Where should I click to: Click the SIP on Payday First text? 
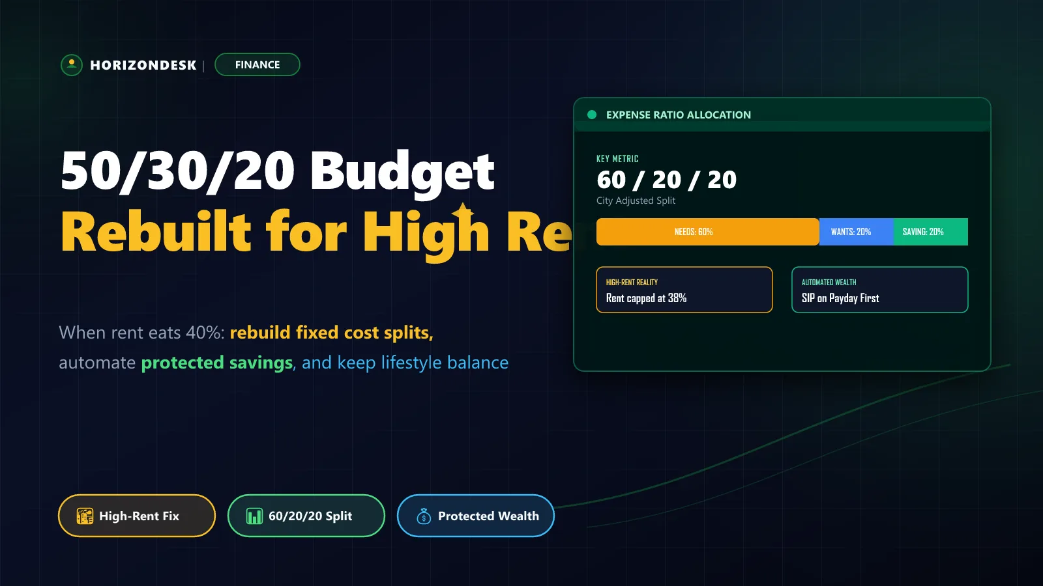840,298
